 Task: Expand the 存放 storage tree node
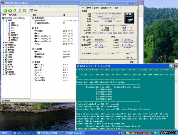[x=3, y=55]
